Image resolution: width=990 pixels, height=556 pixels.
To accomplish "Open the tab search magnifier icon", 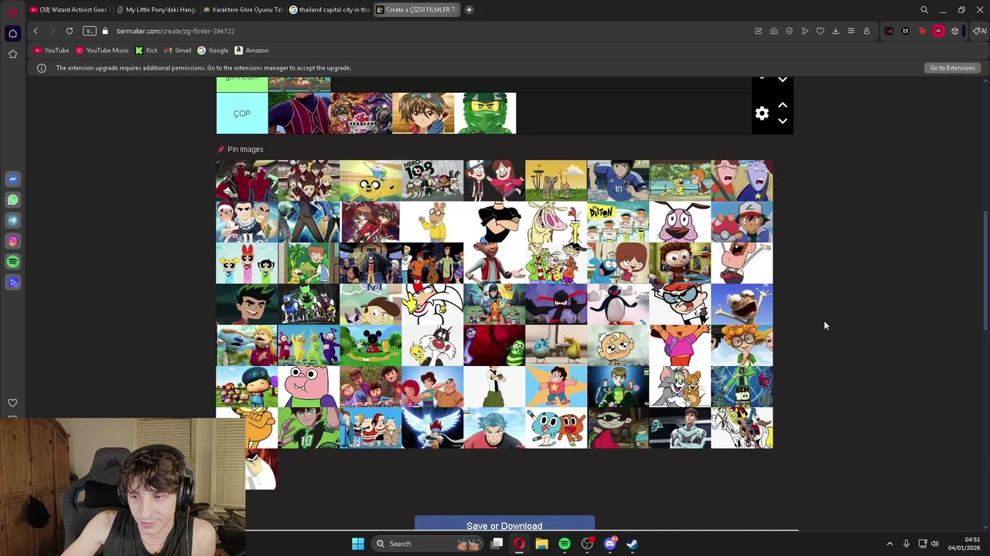I will [923, 10].
